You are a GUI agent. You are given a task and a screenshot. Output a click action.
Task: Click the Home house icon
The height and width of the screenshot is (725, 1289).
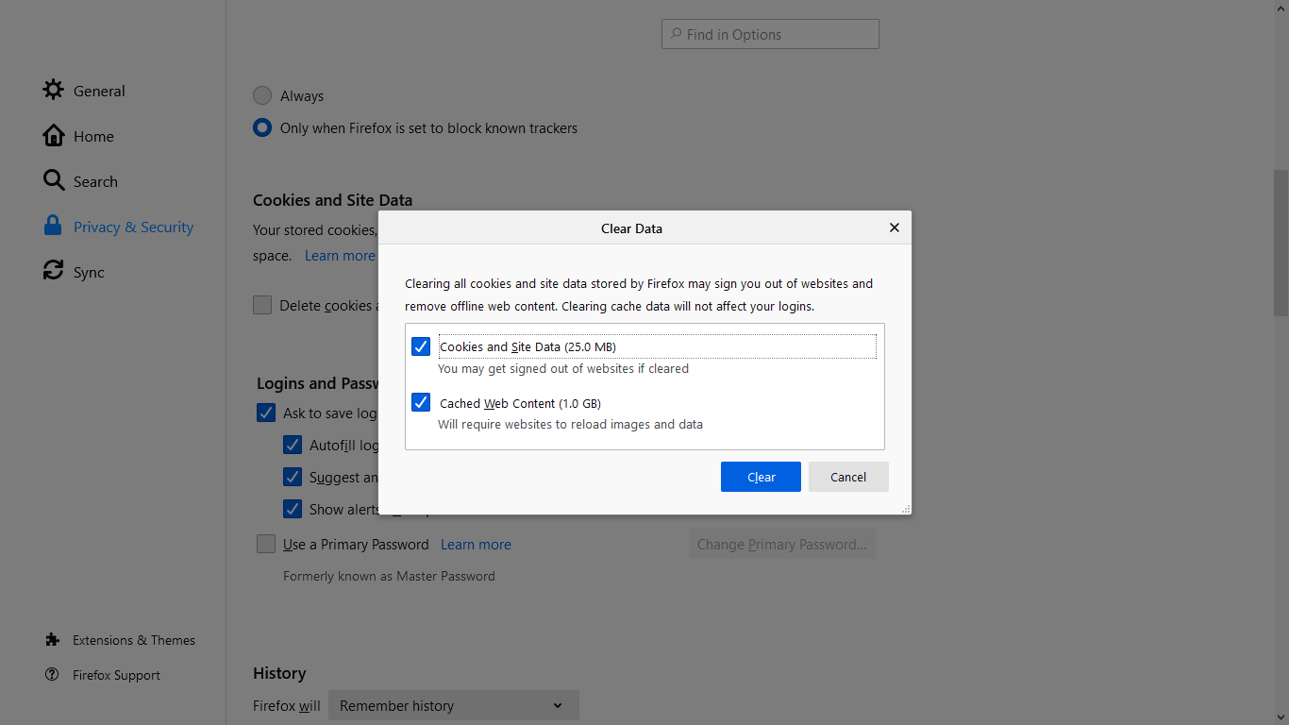coord(54,136)
